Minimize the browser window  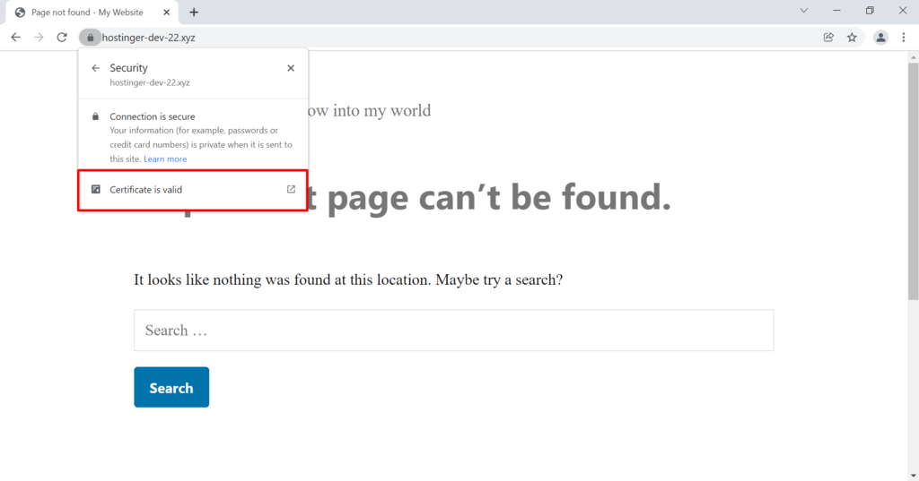(837, 11)
